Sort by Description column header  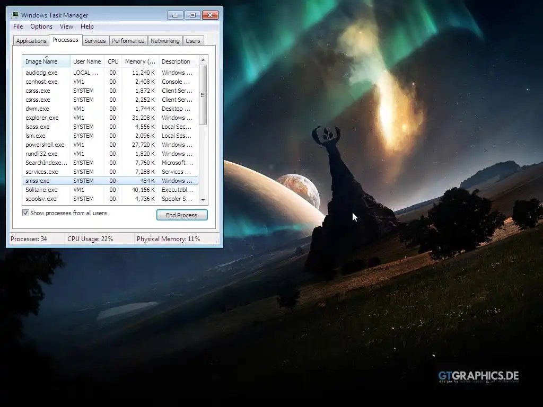178,61
